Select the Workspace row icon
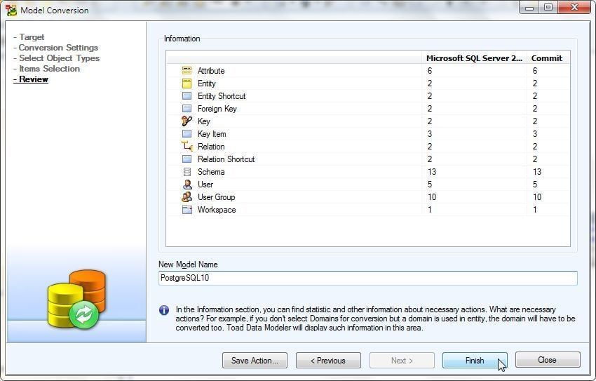This screenshot has width=596, height=381. click(187, 210)
